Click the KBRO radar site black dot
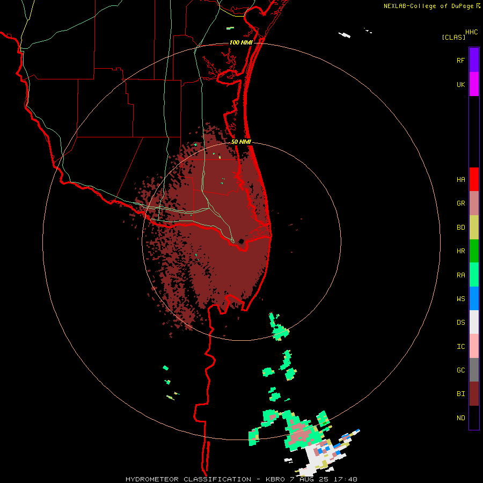This screenshot has width=483, height=483. (x=241, y=241)
